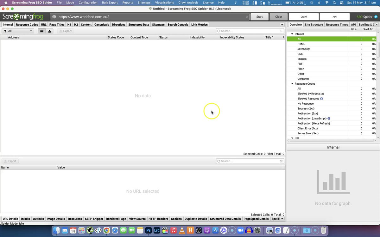The width and height of the screenshot is (380, 237).
Task: Expand the right panel tabs overflow arrow
Action: click(x=377, y=25)
